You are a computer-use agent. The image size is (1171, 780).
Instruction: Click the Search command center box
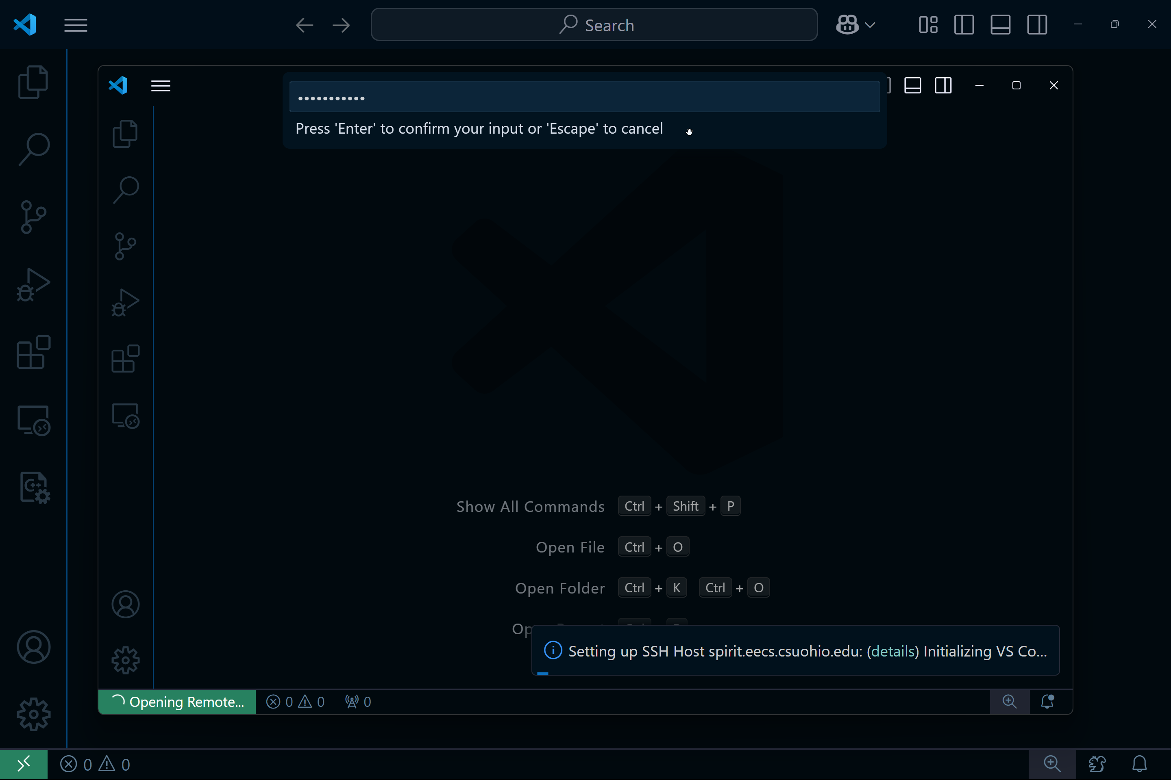tap(594, 24)
